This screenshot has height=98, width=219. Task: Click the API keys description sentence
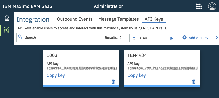(x=93, y=28)
